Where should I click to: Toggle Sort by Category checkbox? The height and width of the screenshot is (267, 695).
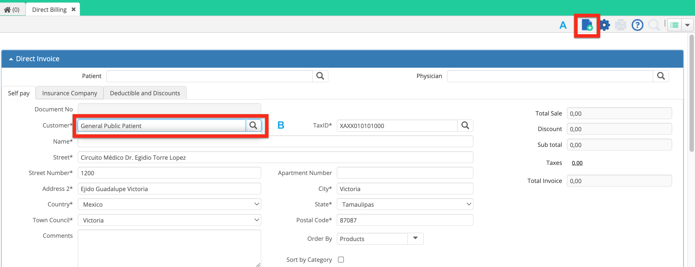pos(341,260)
